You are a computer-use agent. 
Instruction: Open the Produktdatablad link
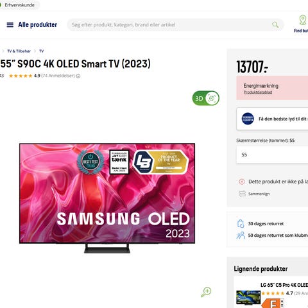[258, 92]
